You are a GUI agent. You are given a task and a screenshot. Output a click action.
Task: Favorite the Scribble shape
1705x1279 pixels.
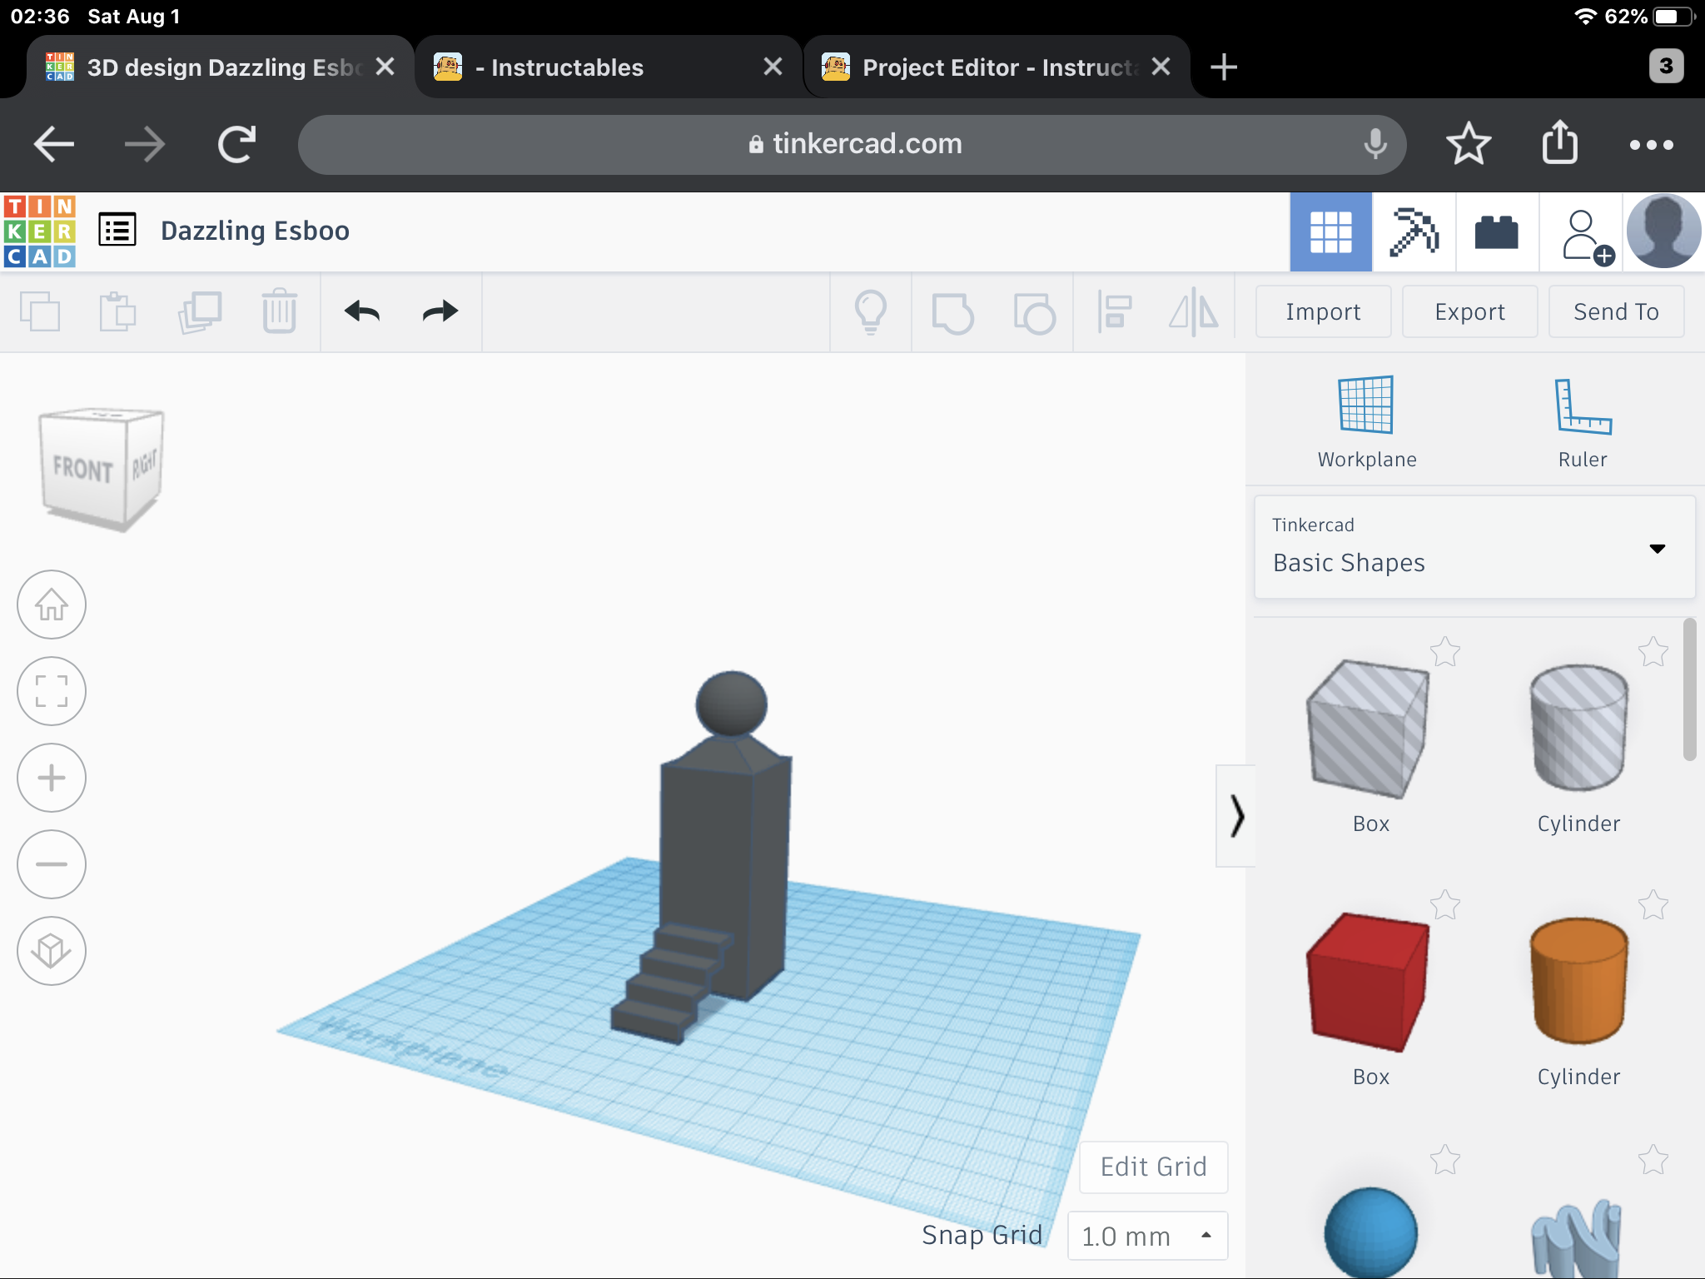click(x=1653, y=1160)
